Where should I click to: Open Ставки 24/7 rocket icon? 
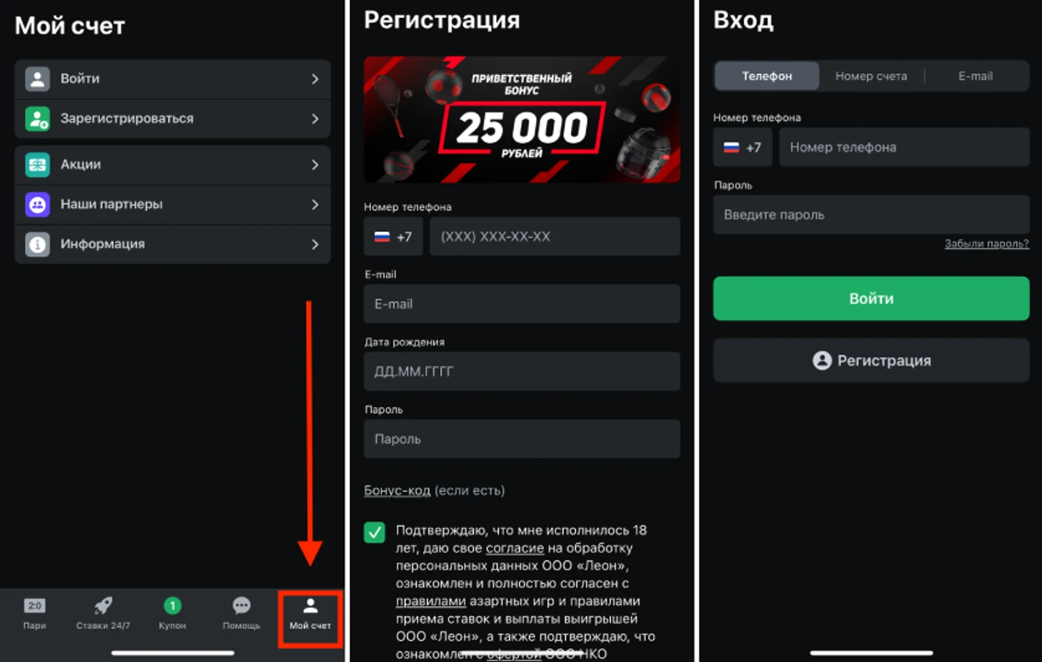[103, 606]
